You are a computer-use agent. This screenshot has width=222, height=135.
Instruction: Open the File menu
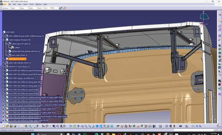(10, 4)
